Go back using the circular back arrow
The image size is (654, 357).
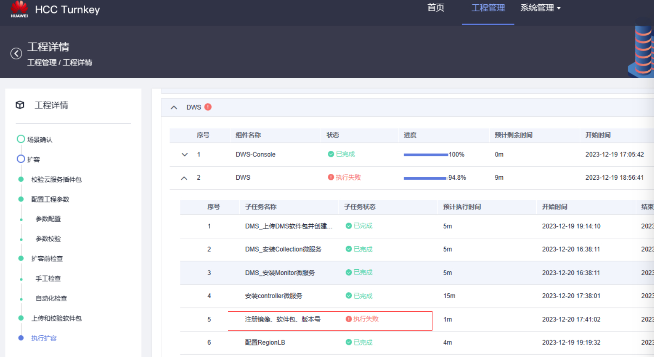click(16, 53)
